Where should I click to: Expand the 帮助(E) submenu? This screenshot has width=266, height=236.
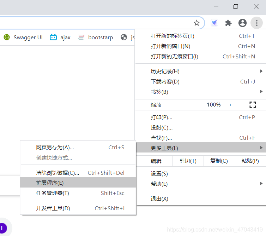pyautogui.click(x=201, y=184)
